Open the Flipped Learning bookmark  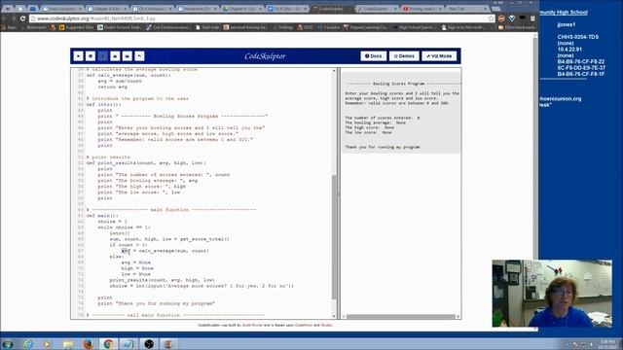click(366, 27)
